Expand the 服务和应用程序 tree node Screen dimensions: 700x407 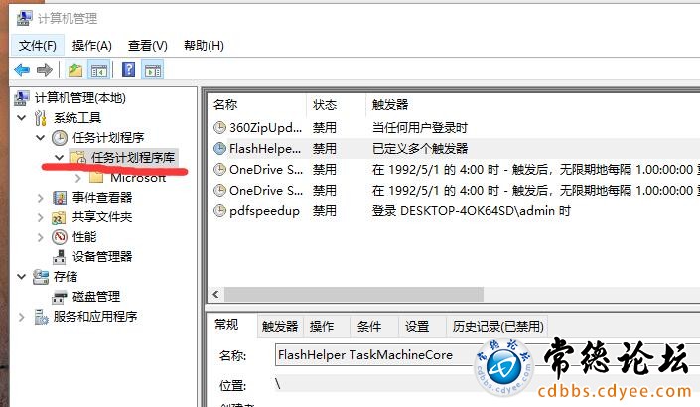[21, 317]
